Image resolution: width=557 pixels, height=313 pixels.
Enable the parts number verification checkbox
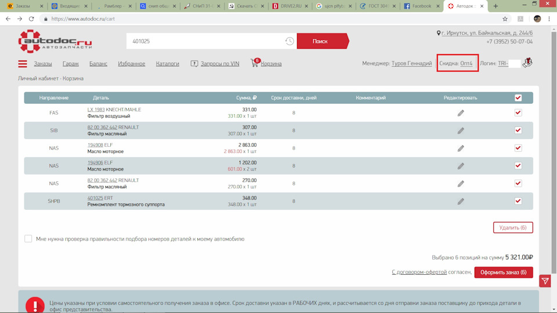28,239
